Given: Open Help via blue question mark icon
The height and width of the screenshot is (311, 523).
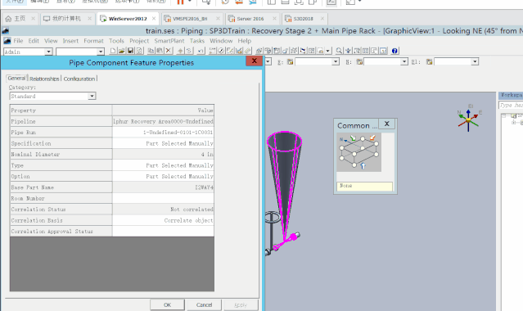Looking at the screenshot, I should [395, 51].
